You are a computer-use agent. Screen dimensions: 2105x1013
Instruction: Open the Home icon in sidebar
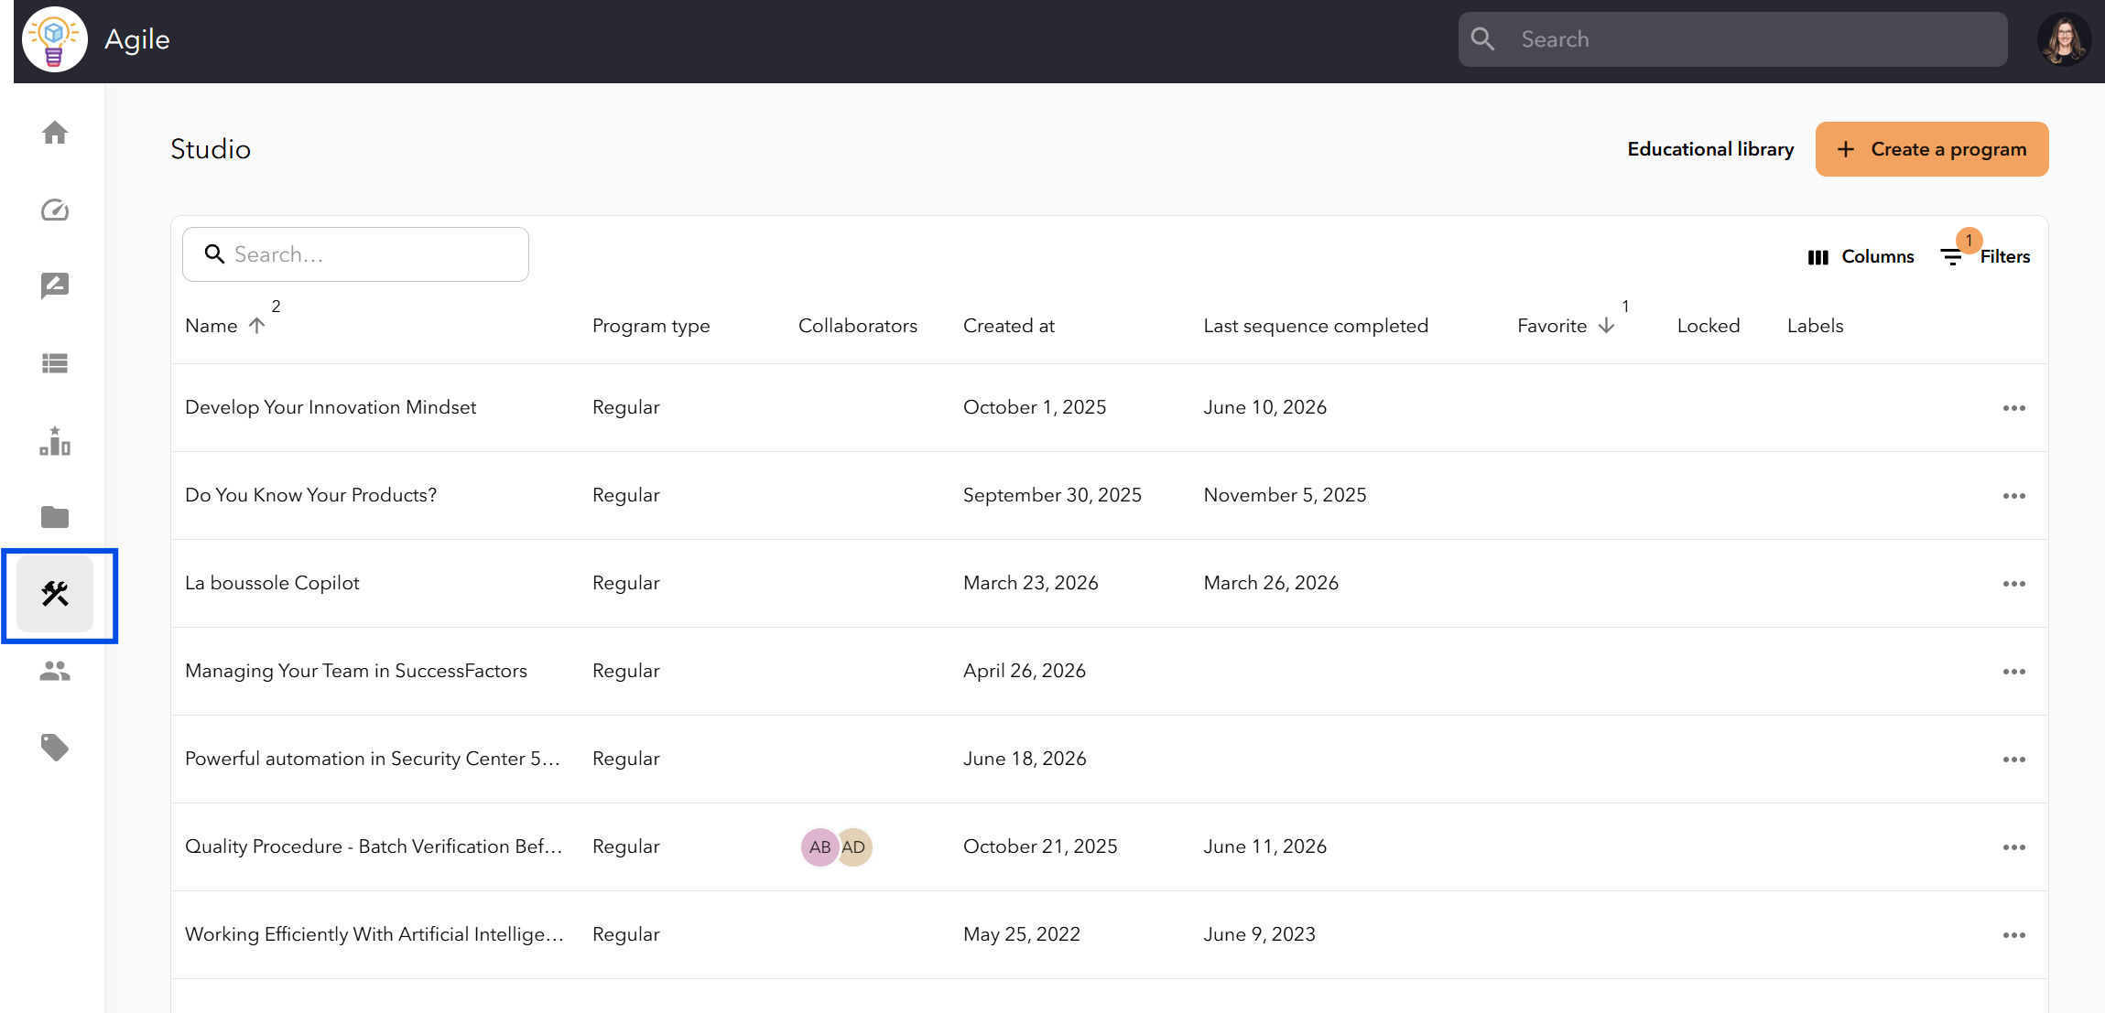pos(55,134)
